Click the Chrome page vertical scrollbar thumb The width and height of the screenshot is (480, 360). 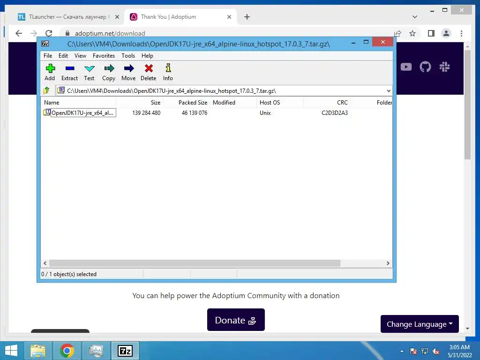[x=467, y=105]
